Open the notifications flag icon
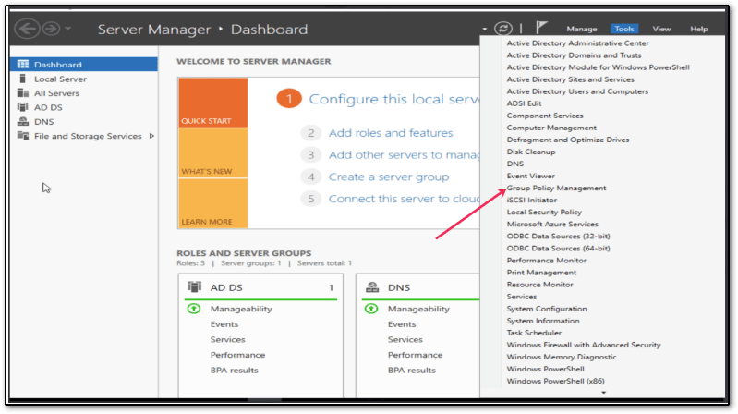The height and width of the screenshot is (414, 738). pos(541,28)
